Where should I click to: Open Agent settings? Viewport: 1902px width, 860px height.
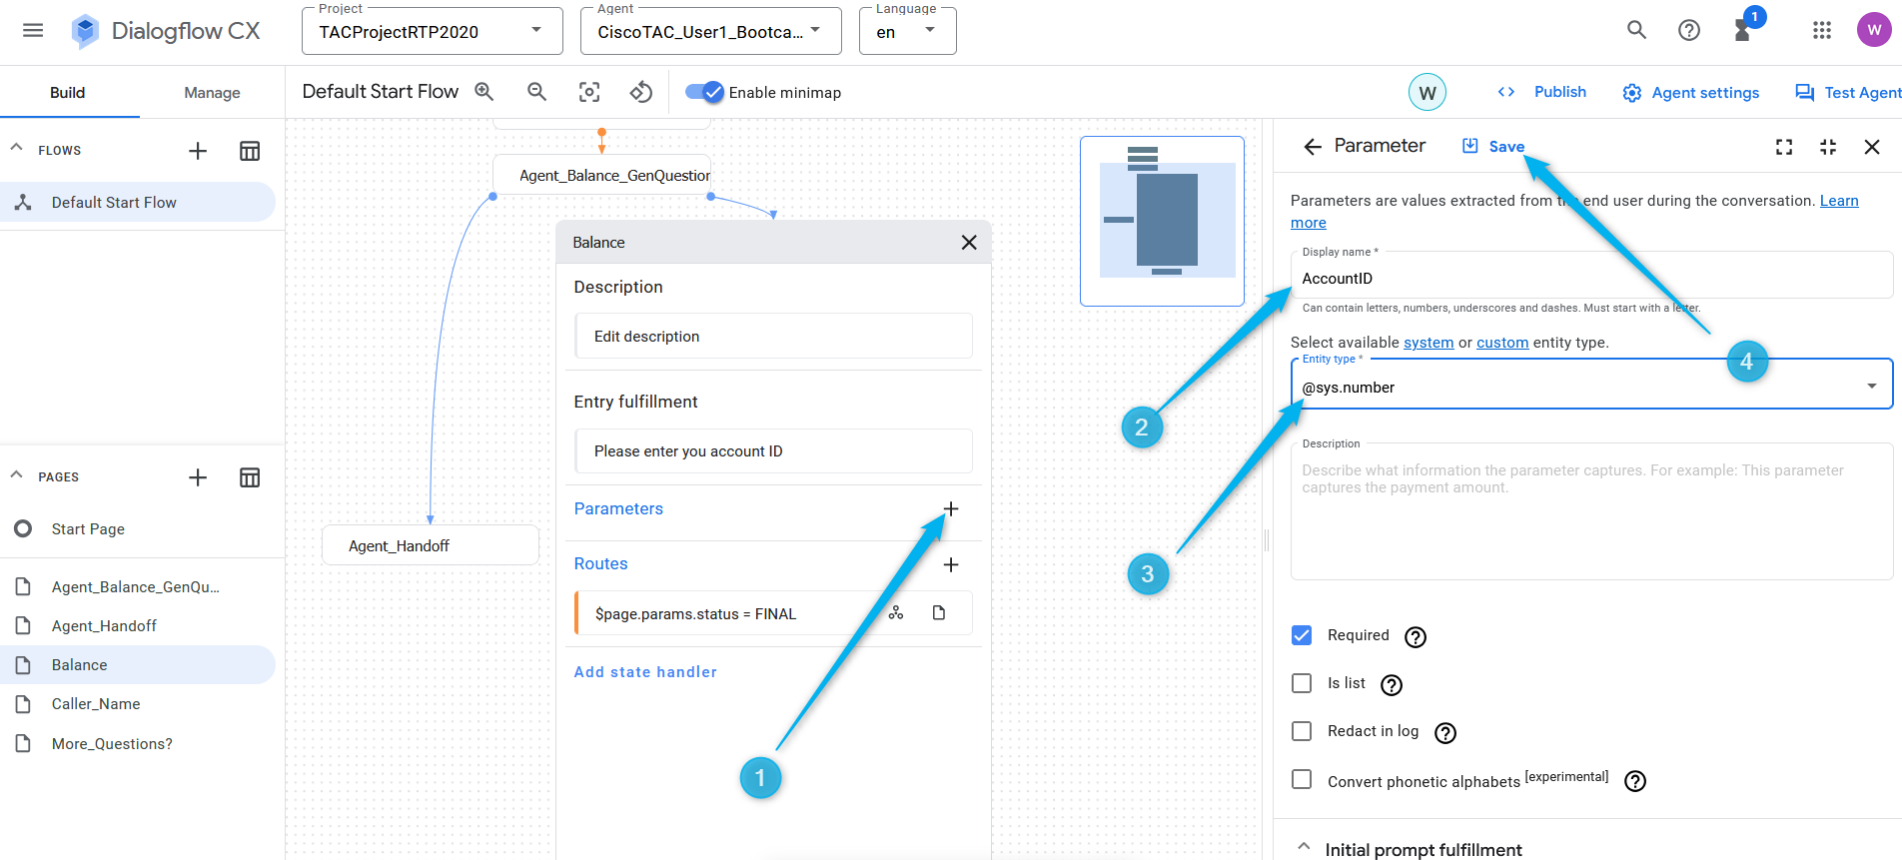[x=1691, y=93]
